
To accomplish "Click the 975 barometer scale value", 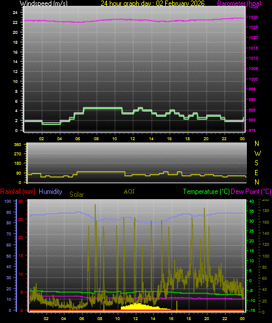I will click(x=252, y=131).
